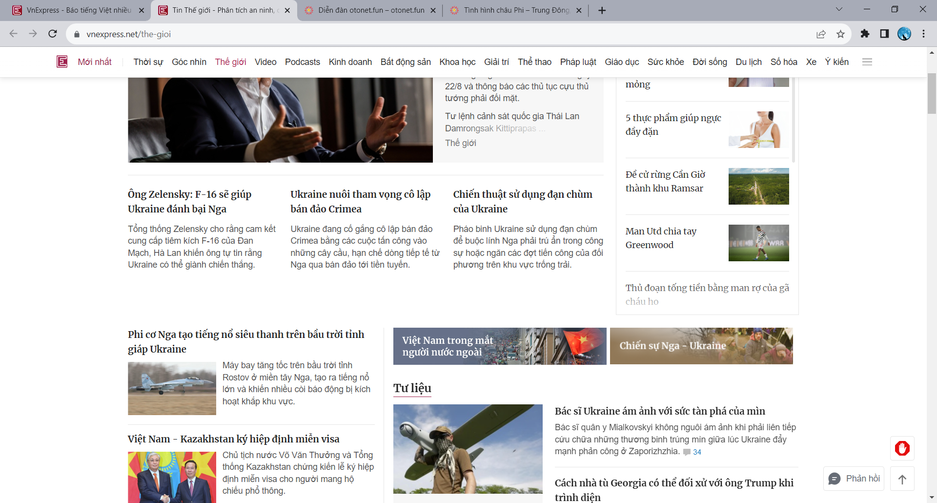This screenshot has height=503, width=937.
Task: Bookmark this page with the star icon
Action: 840,34
